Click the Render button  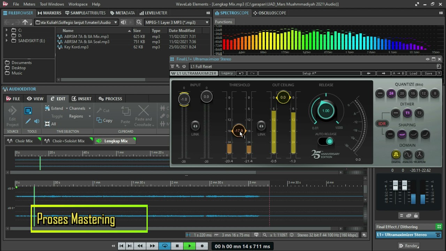point(408,246)
